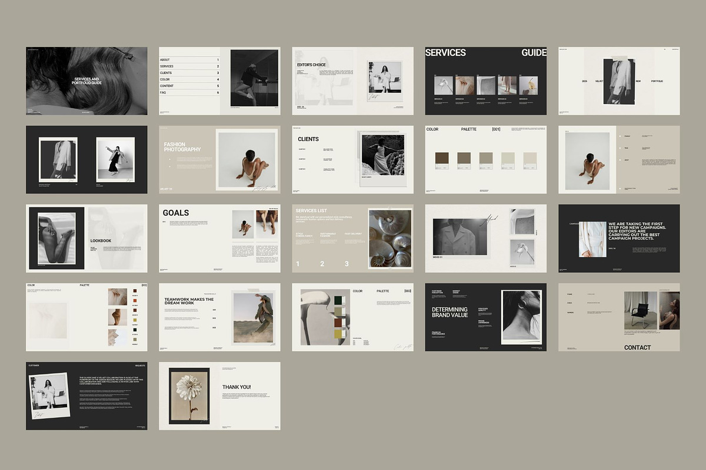Image resolution: width=706 pixels, height=470 pixels.
Task: Open the dark slide with two framed photos
Action: point(86,160)
